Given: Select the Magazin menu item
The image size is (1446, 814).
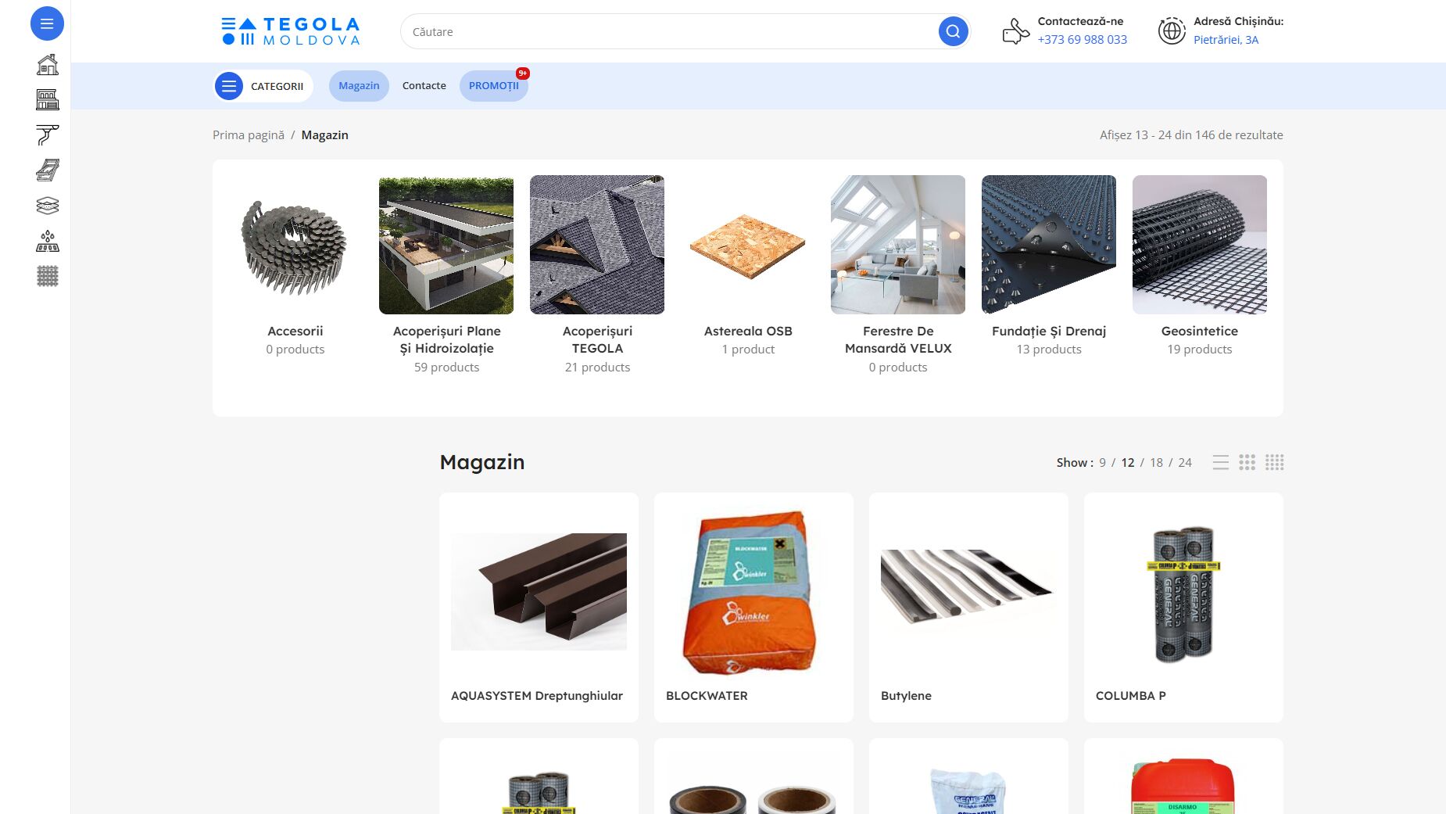Looking at the screenshot, I should coord(359,86).
